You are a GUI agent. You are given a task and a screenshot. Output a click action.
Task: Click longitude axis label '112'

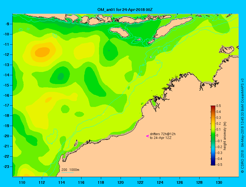click(42, 182)
